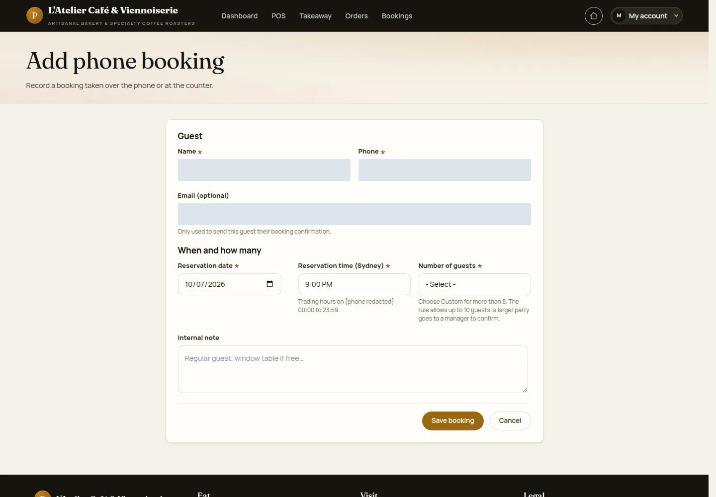Expand the My account chevron
This screenshot has width=716, height=497.
(676, 16)
